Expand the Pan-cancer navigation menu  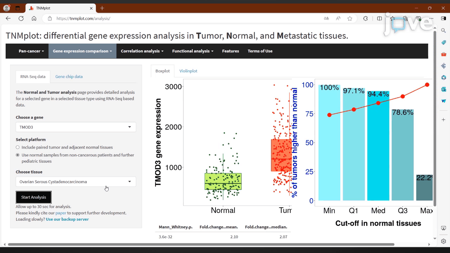point(31,51)
